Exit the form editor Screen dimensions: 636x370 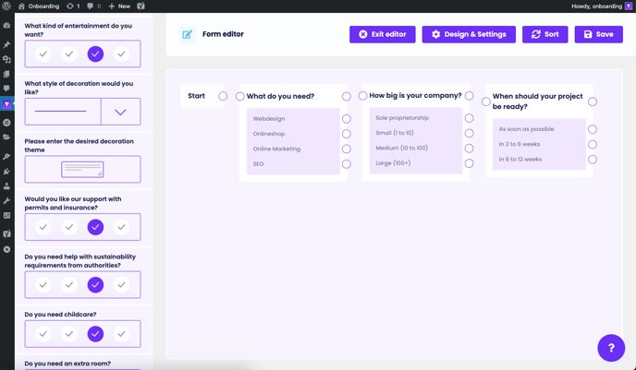[383, 34]
